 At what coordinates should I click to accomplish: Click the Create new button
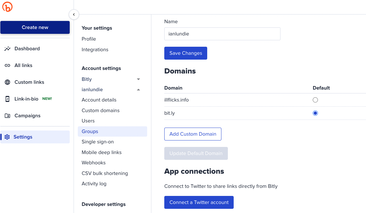tap(35, 27)
